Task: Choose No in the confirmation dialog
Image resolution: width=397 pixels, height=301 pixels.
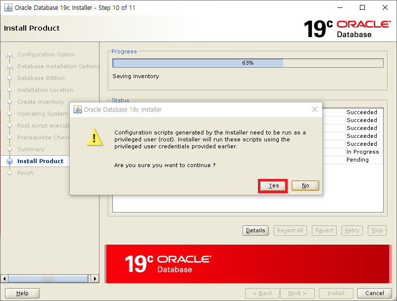Action: pyautogui.click(x=305, y=186)
